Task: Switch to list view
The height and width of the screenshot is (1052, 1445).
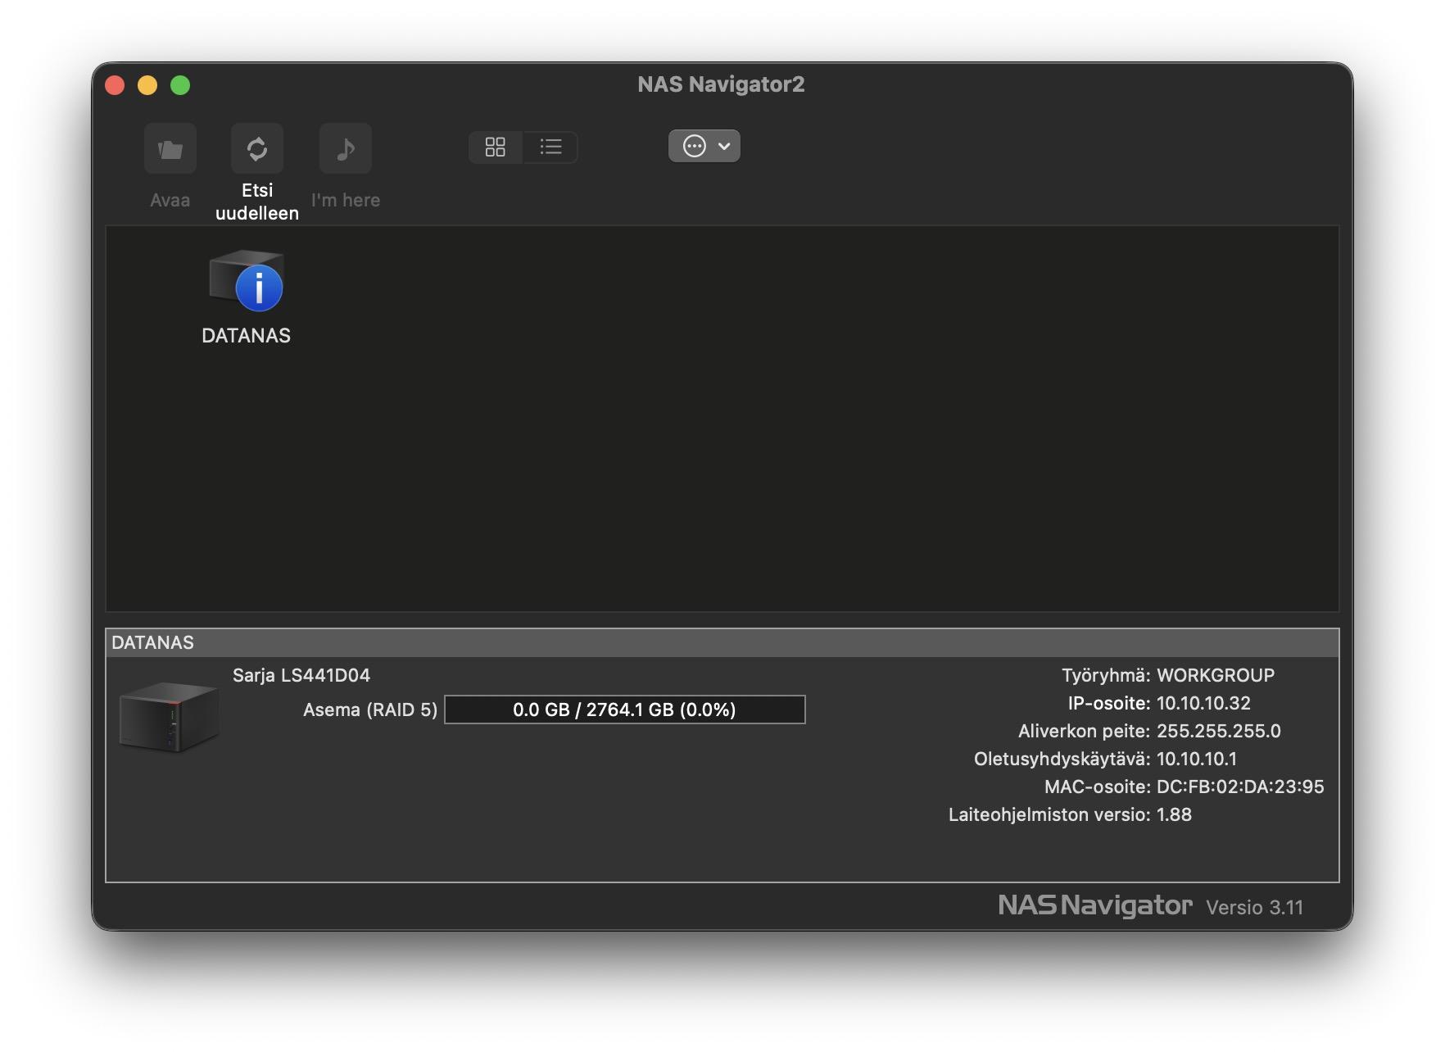Action: pos(550,147)
